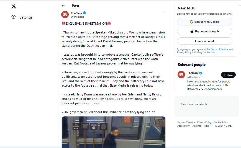This screenshot has height=148, width=241.
Task: Open the Privacy Policy footer link
Action: click(204, 122)
